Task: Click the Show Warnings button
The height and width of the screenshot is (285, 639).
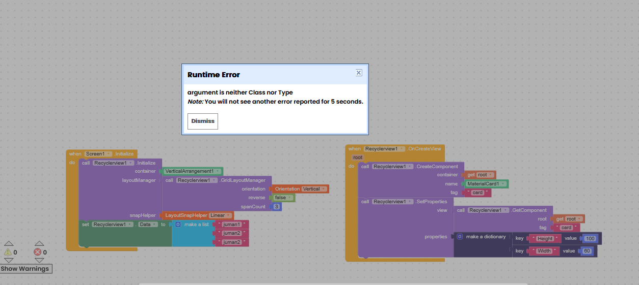Action: click(x=25, y=269)
